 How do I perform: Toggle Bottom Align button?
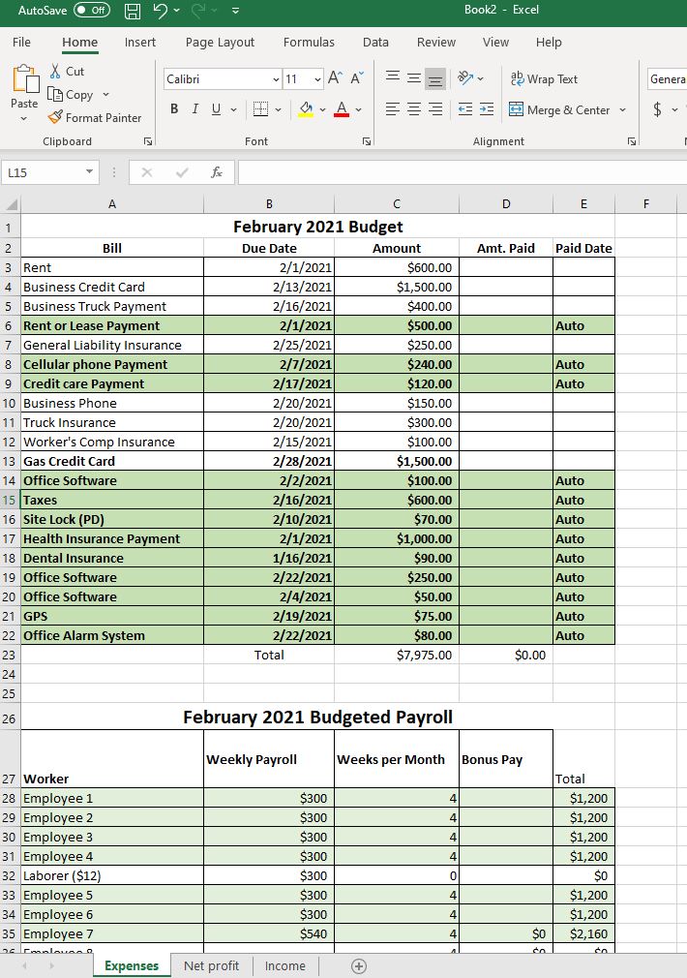click(435, 78)
